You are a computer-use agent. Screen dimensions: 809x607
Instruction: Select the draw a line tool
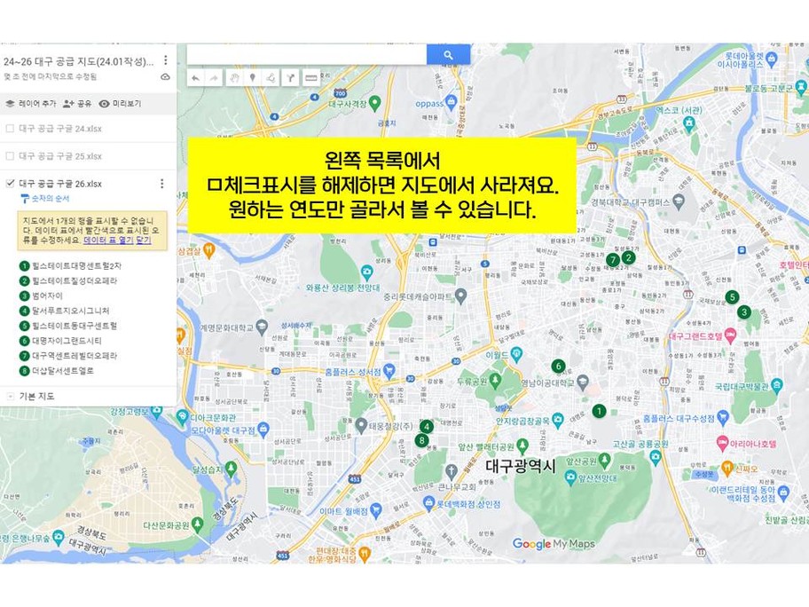coord(271,78)
